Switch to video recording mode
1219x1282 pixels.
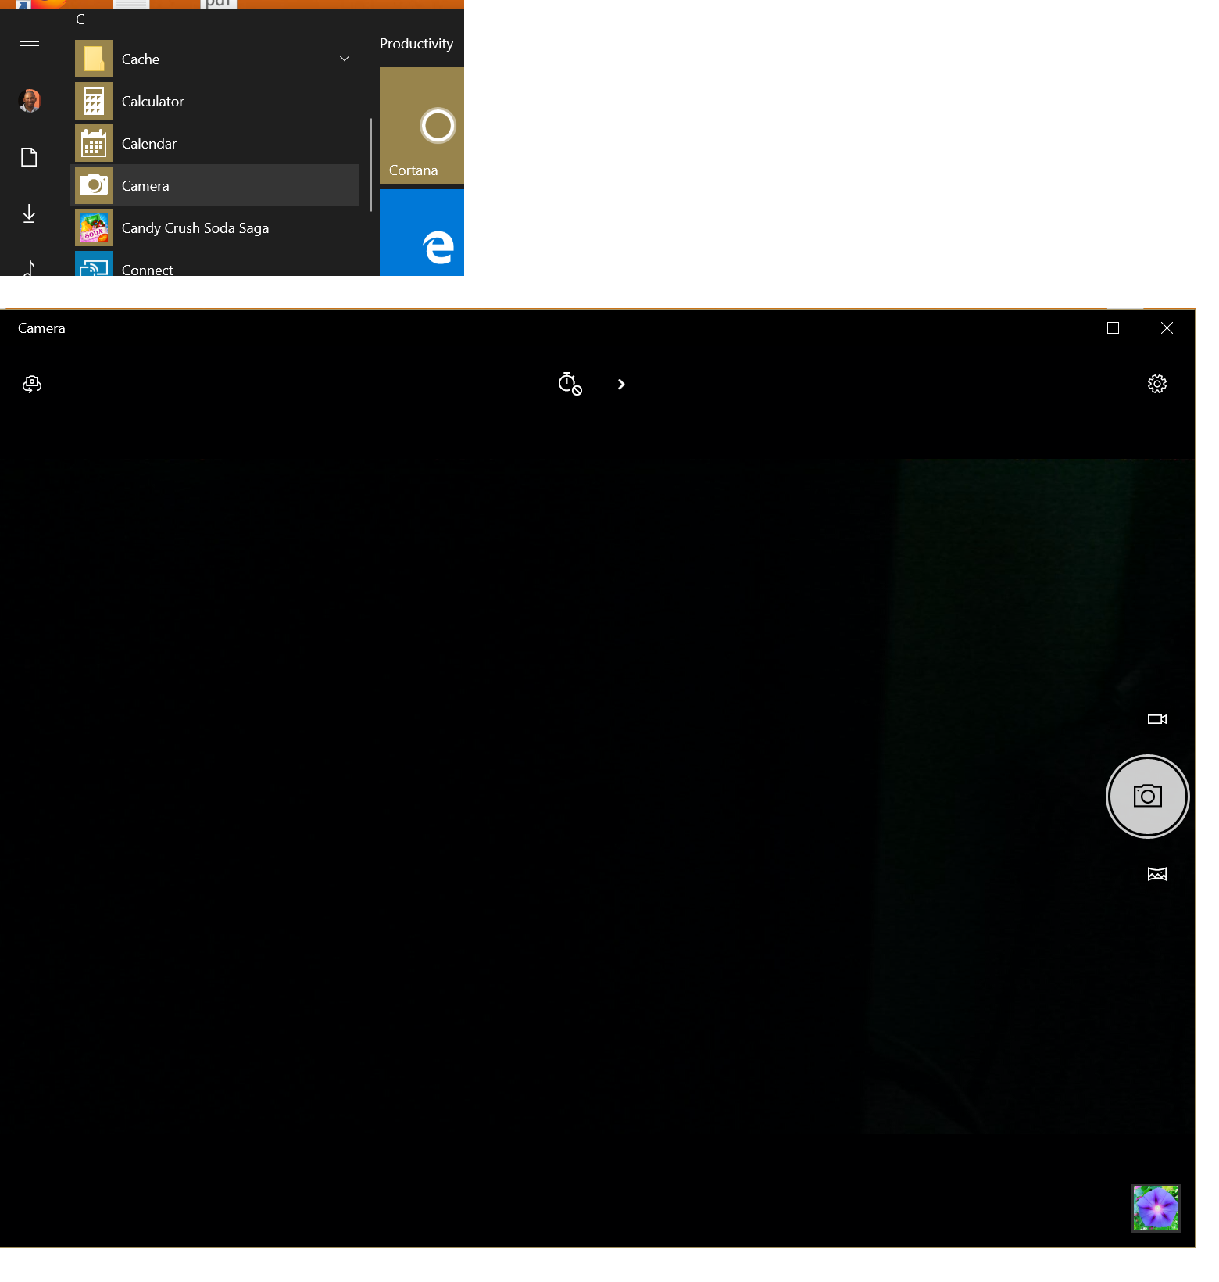click(1157, 719)
